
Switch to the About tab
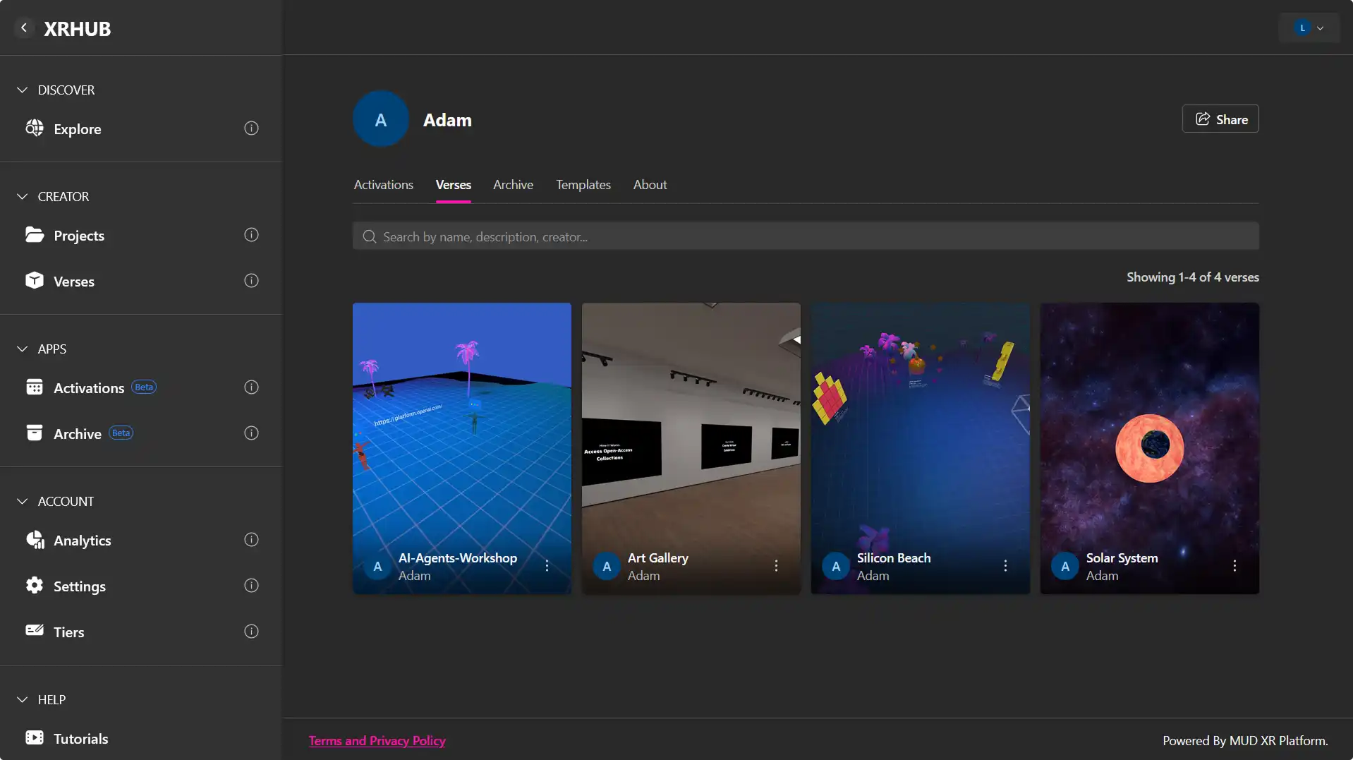(650, 185)
